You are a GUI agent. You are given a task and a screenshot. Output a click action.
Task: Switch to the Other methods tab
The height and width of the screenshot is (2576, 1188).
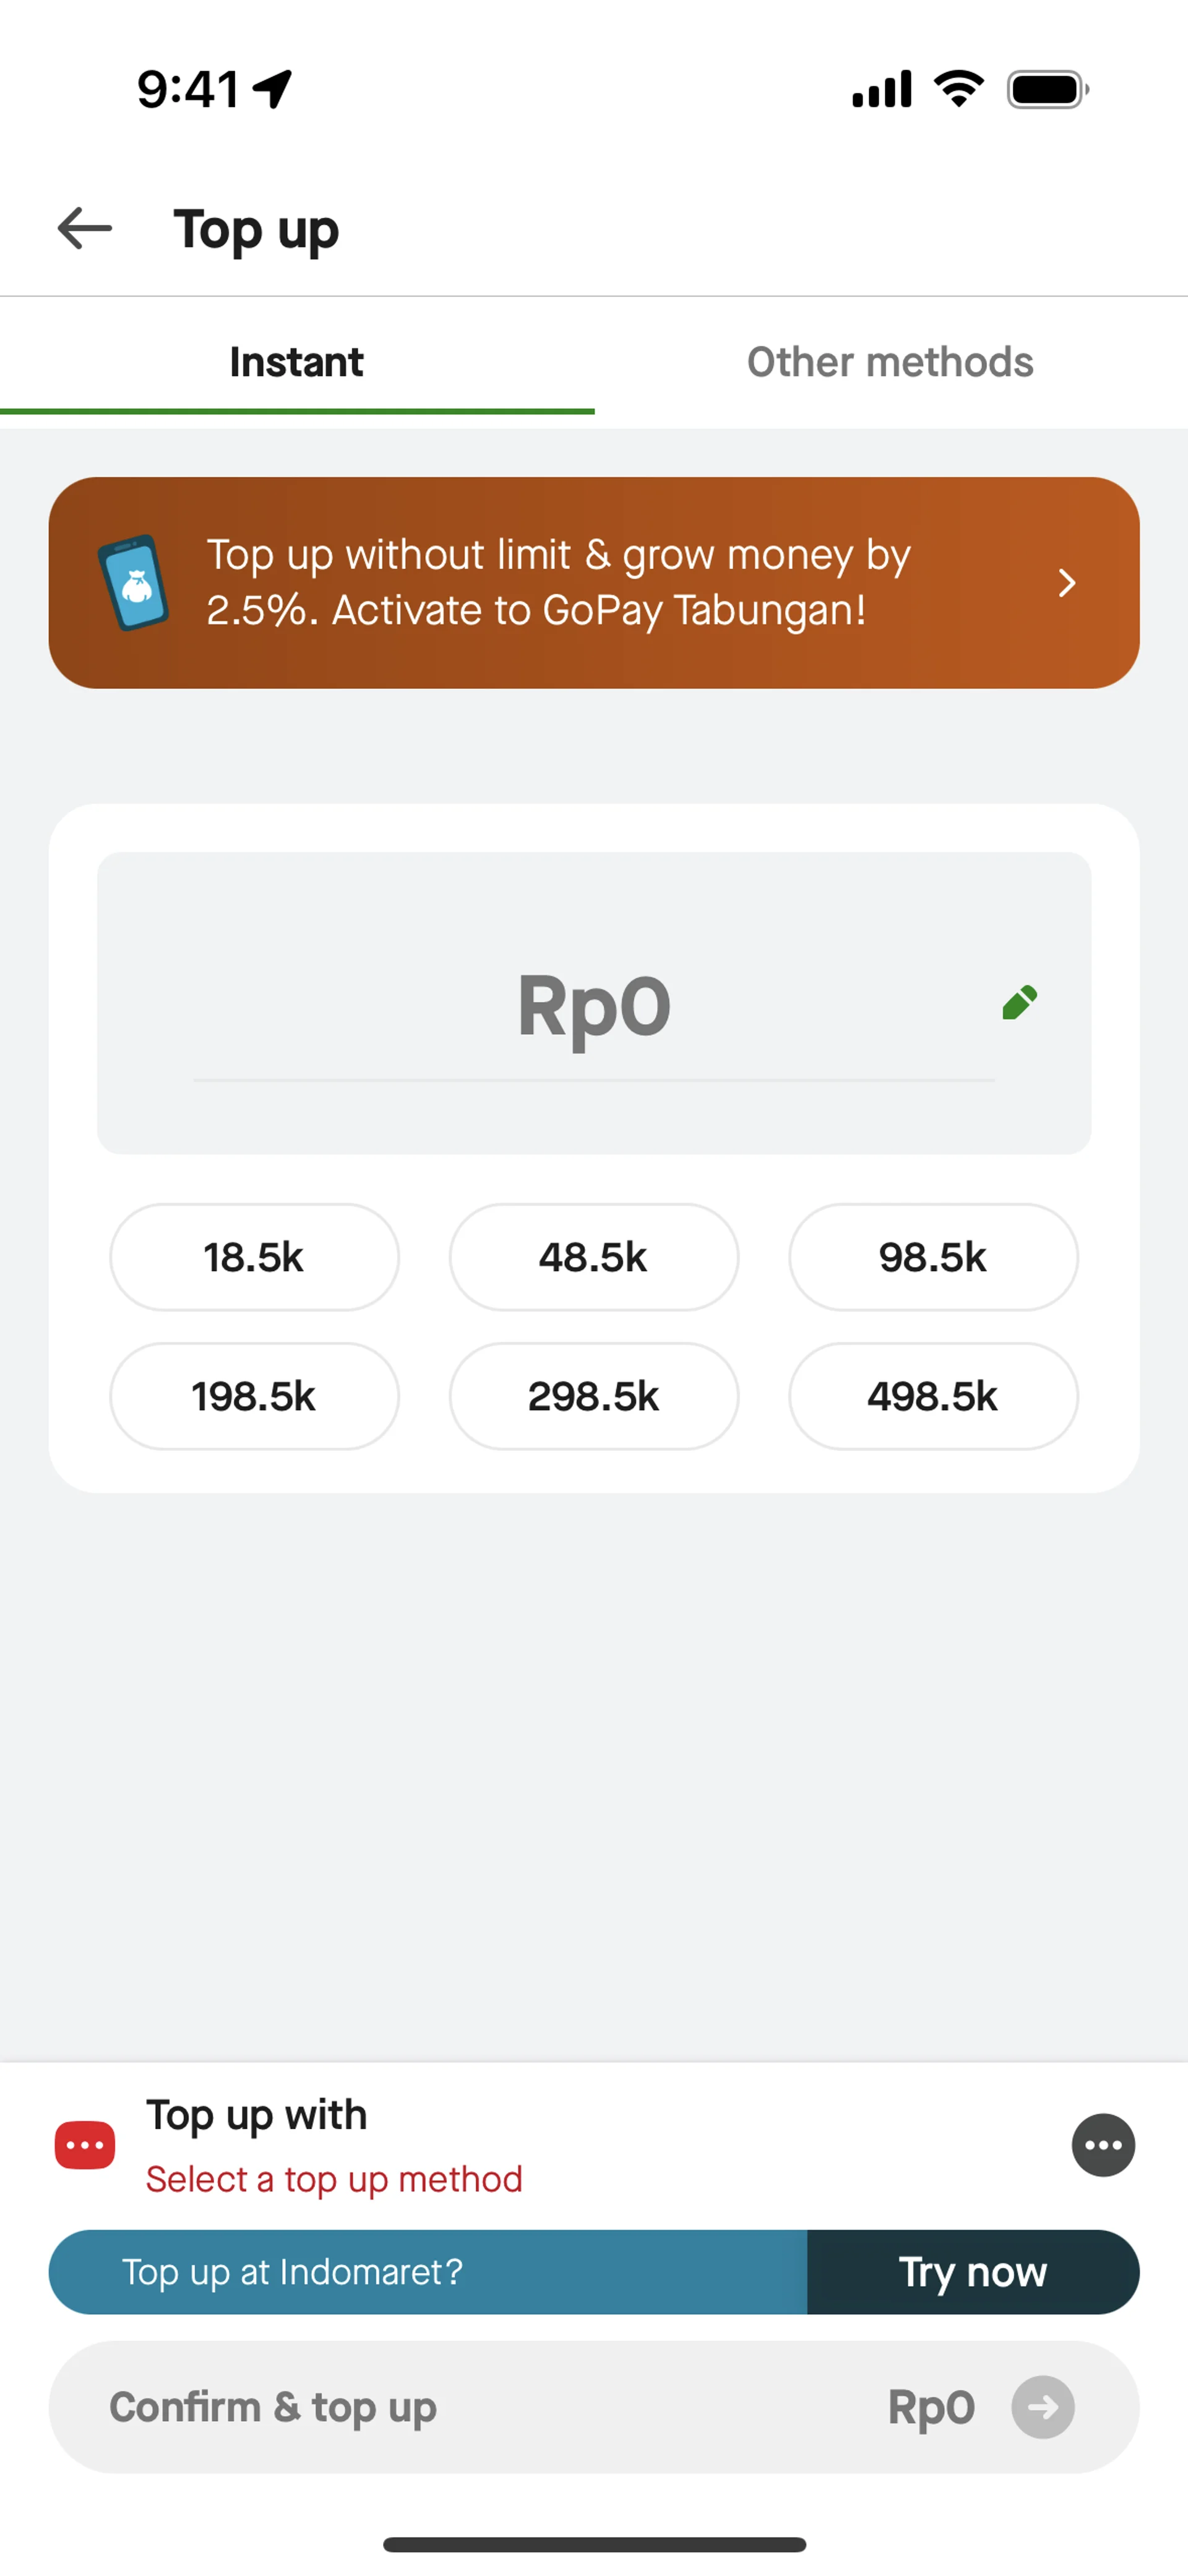[890, 362]
